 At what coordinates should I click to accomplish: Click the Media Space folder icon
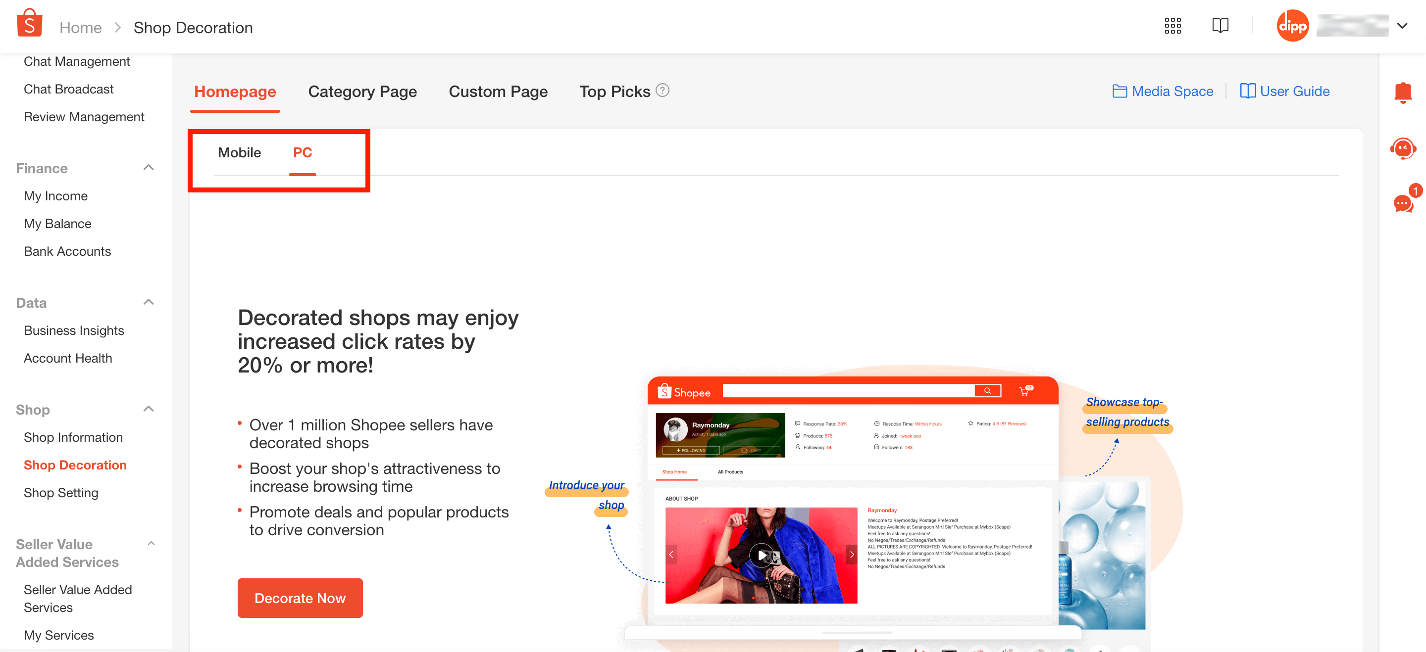(1120, 91)
